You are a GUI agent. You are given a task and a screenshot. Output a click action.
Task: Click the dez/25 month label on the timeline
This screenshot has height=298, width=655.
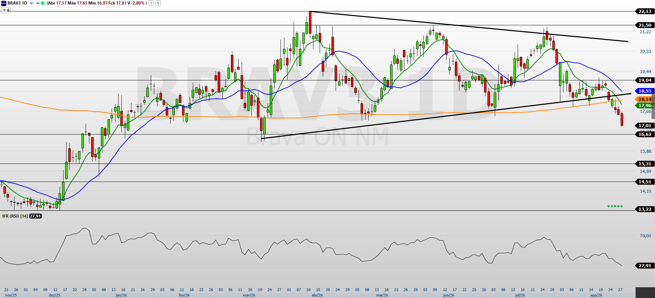click(x=54, y=295)
